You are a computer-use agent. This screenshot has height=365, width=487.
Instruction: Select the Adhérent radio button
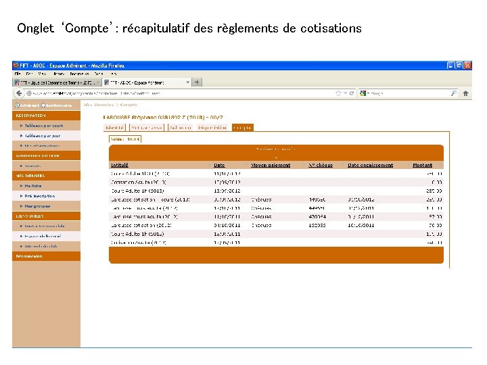[x=17, y=105]
